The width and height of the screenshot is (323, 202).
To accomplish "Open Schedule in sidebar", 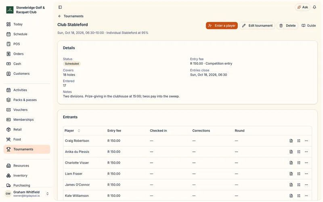I will tap(27, 34).
